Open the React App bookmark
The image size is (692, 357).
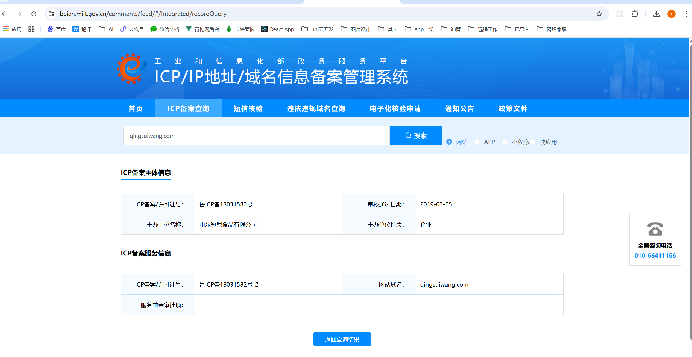(x=278, y=29)
